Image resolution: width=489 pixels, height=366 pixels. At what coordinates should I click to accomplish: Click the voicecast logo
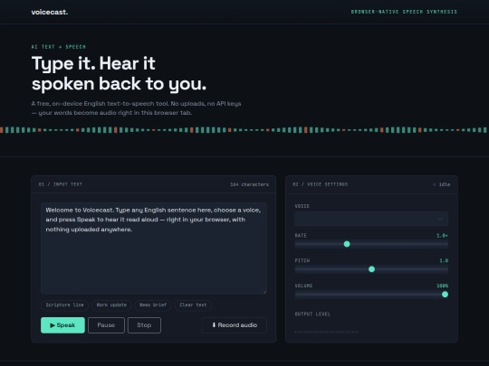pos(50,12)
